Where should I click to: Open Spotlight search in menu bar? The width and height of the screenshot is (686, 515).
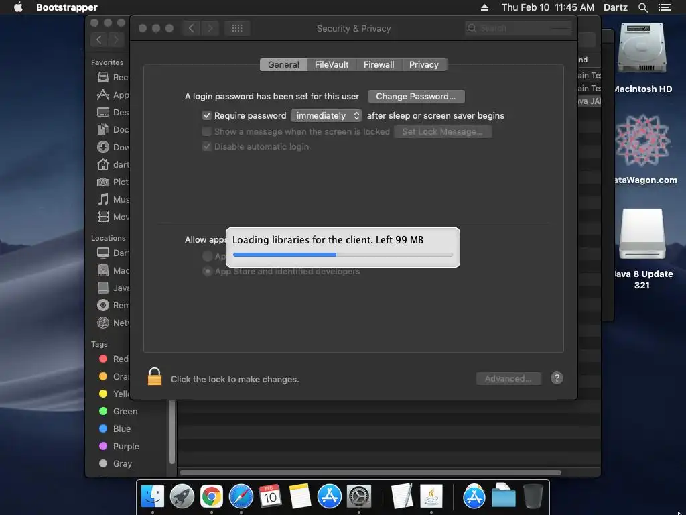(x=642, y=7)
